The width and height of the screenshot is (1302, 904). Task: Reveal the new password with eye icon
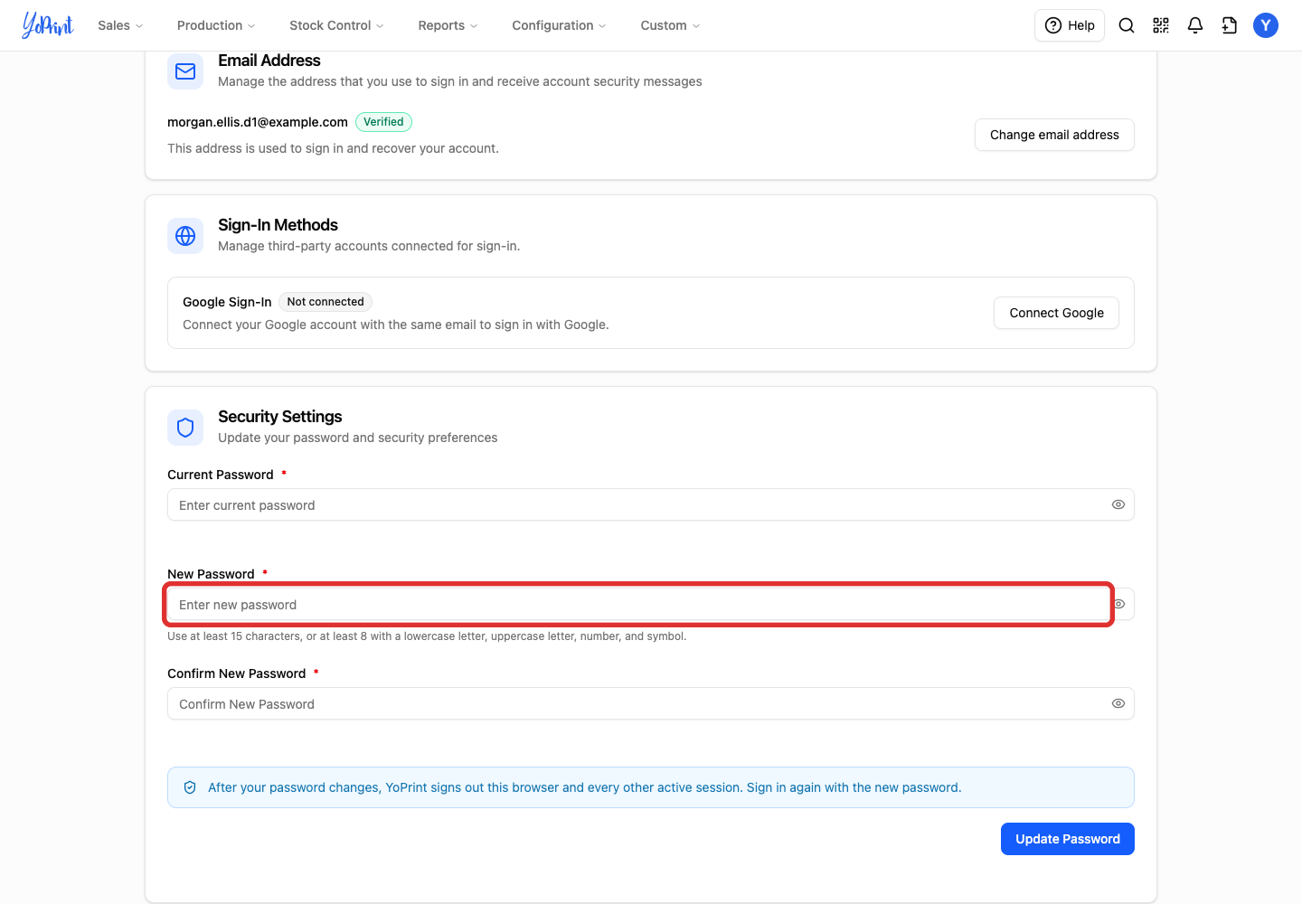pyautogui.click(x=1119, y=604)
